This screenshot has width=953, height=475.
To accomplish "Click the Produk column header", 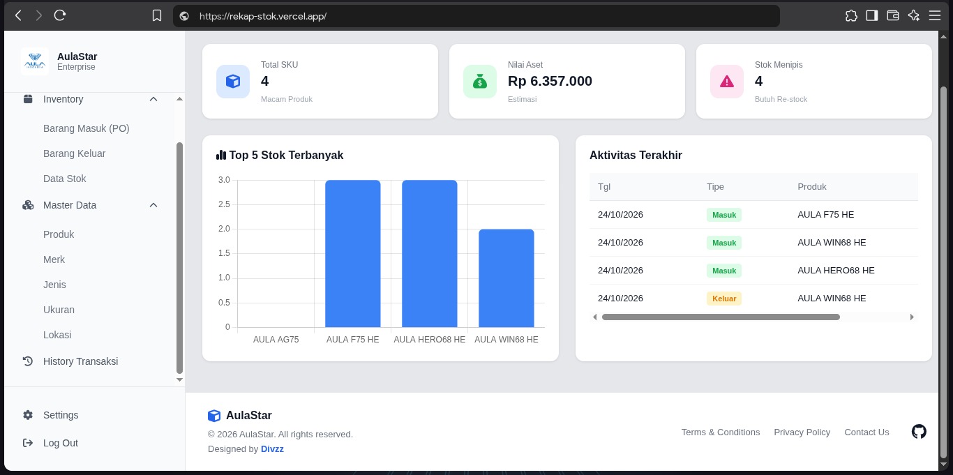I will [812, 187].
